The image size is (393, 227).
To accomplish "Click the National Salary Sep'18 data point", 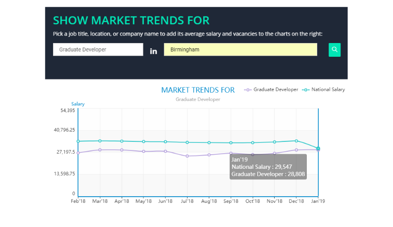I will coord(231,143).
